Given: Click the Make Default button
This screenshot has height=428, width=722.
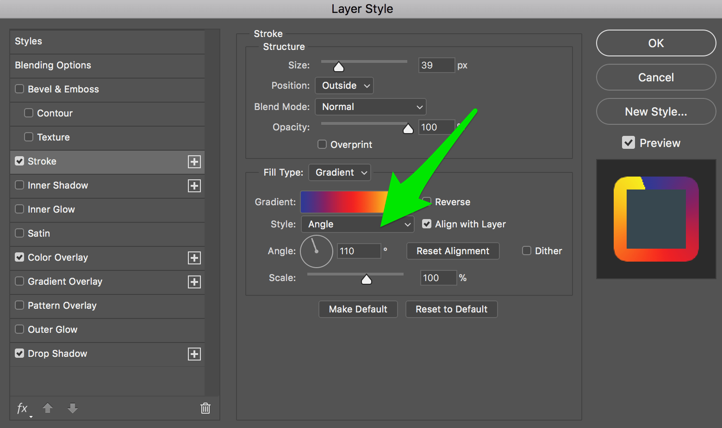Looking at the screenshot, I should pos(358,309).
